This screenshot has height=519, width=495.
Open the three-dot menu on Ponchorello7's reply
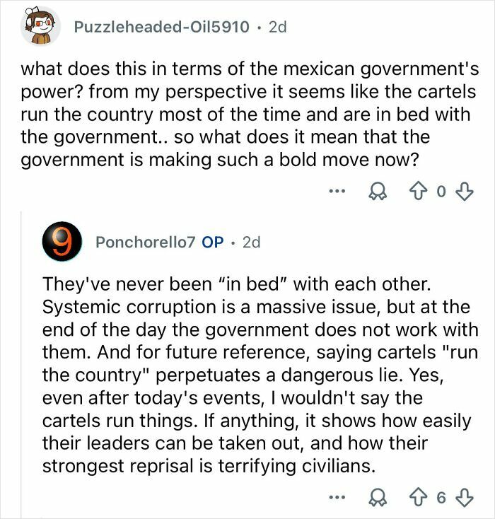point(337,497)
